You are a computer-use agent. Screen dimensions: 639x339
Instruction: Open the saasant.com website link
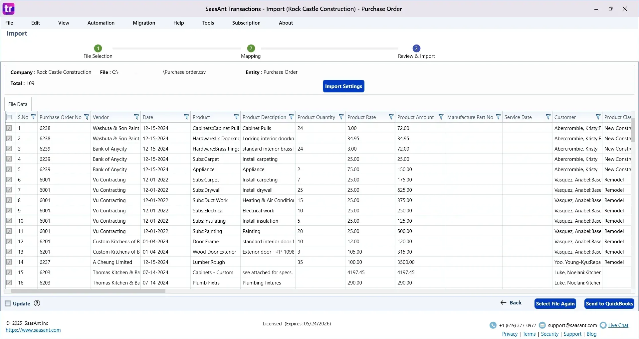[x=33, y=330]
